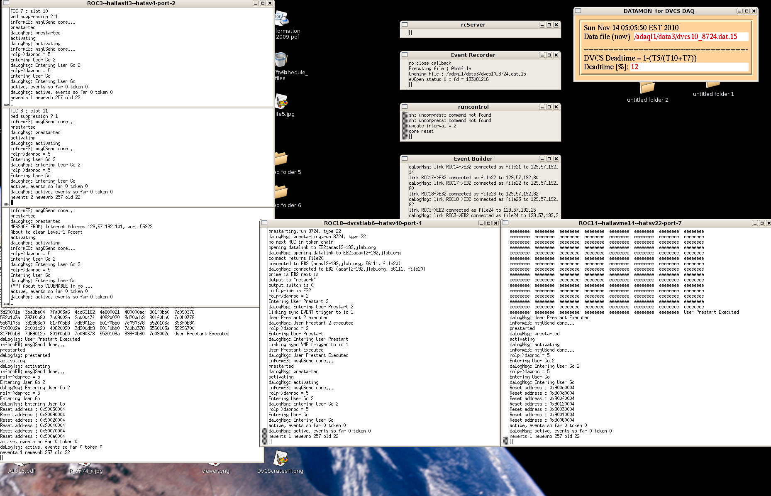Click the Deadtime [%] value 12 in DATAMON
This screenshot has width=771, height=496.
point(634,67)
